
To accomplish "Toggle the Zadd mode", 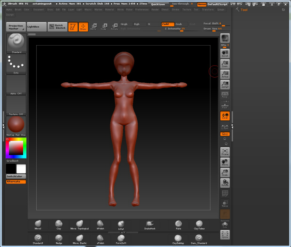I will 167,24.
